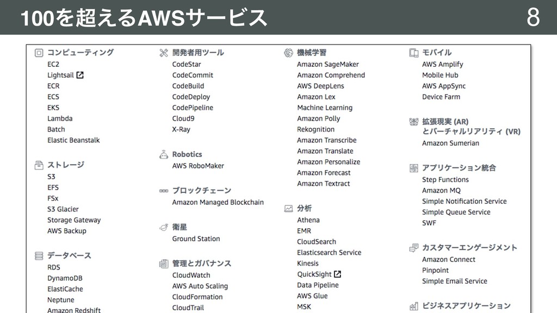
Task: Click the Database (データベース) category icon
Action: pyautogui.click(x=39, y=255)
